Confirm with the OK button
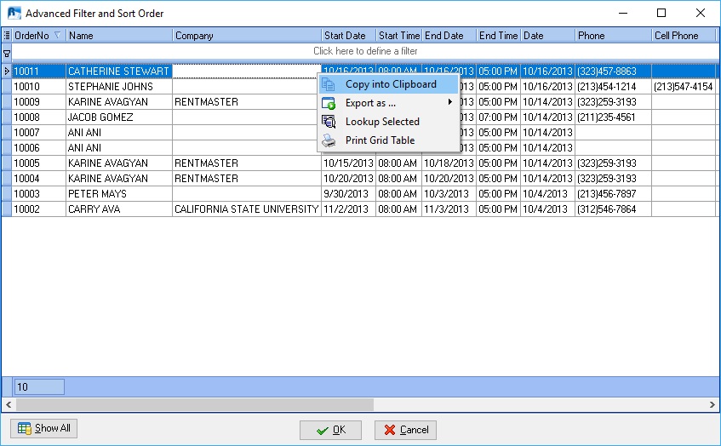 330,430
